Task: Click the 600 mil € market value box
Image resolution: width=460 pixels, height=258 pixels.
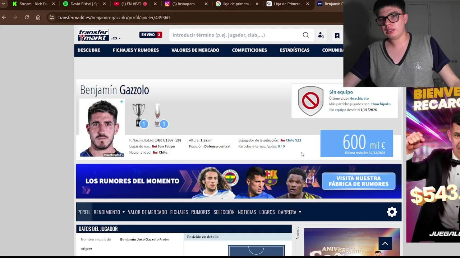Action: click(356, 143)
